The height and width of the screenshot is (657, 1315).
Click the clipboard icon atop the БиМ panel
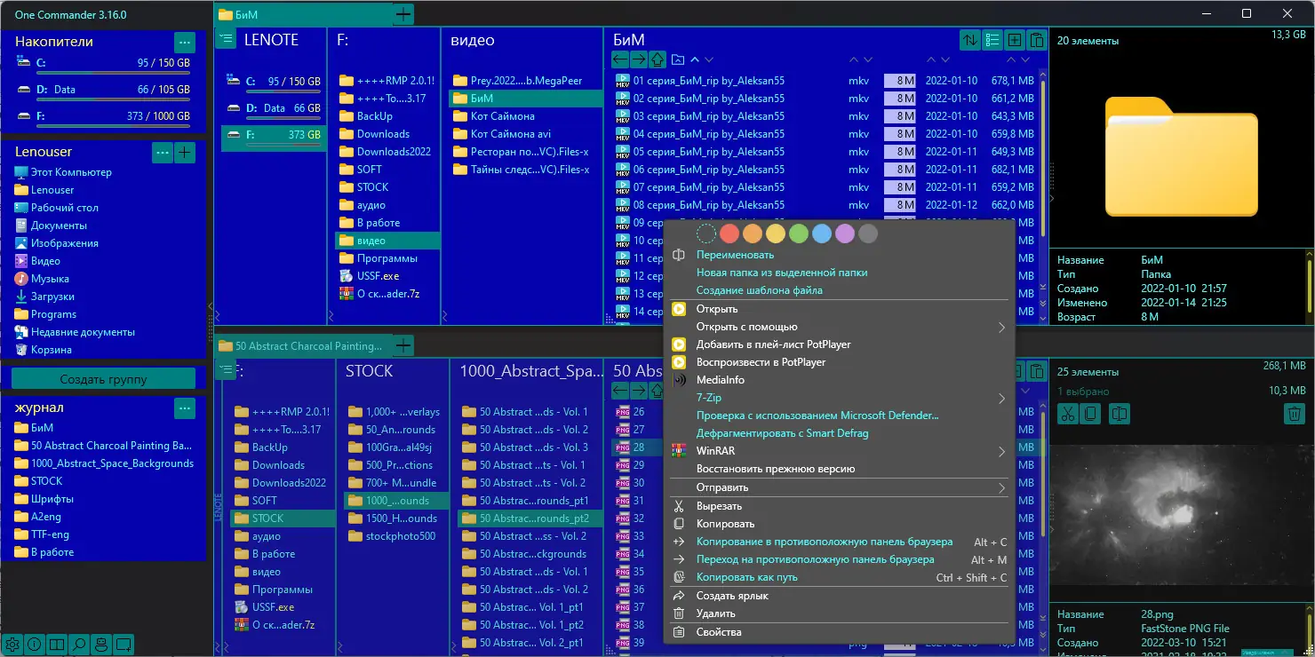pos(1037,40)
